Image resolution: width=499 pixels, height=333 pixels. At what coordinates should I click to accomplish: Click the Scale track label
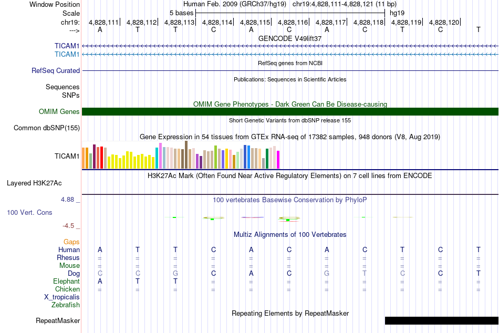(x=71, y=13)
